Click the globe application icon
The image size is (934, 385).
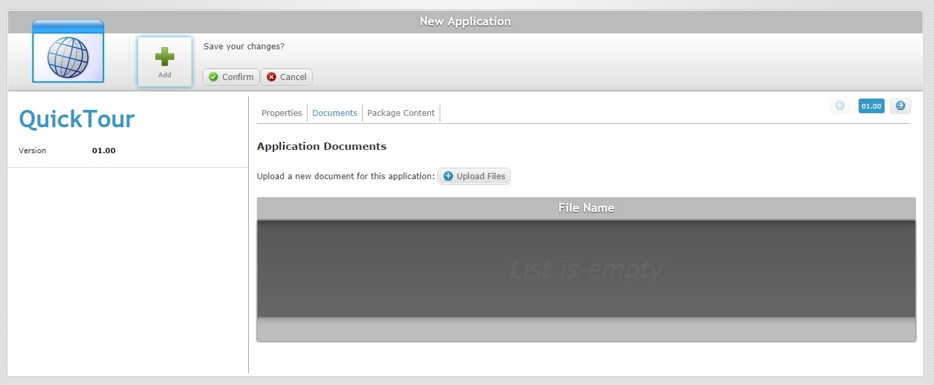click(68, 51)
